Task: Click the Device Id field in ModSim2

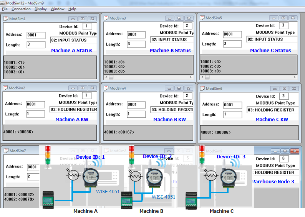Action: click(x=87, y=95)
